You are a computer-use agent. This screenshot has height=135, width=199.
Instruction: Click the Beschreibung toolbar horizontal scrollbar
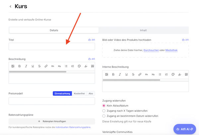[x=37, y=72]
